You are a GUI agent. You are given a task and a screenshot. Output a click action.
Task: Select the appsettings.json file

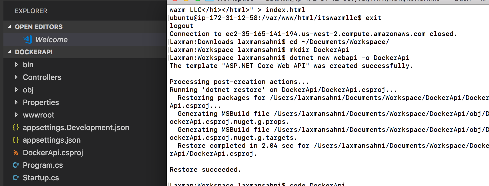52,140
